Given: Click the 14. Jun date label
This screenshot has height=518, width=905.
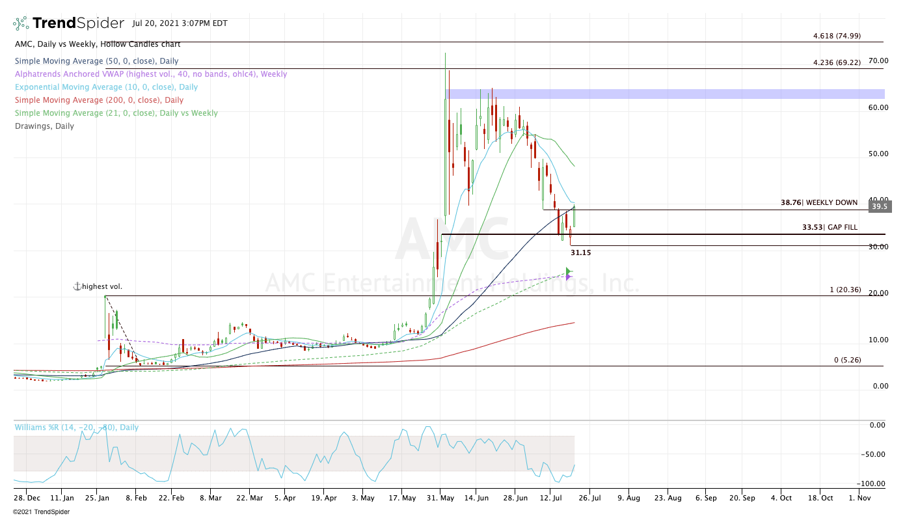Looking at the screenshot, I should (x=476, y=498).
